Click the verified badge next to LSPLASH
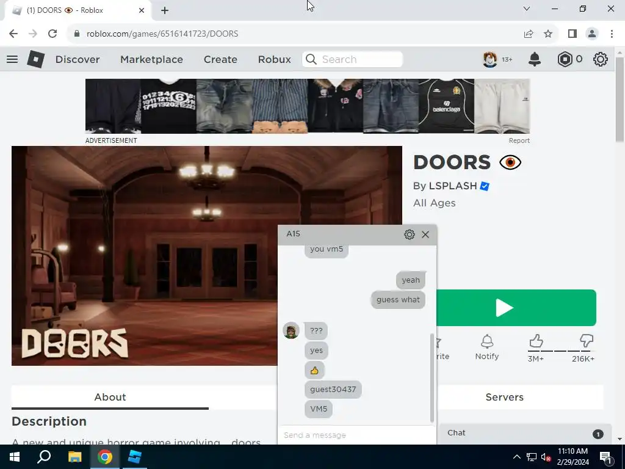Image resolution: width=625 pixels, height=469 pixels. click(485, 186)
